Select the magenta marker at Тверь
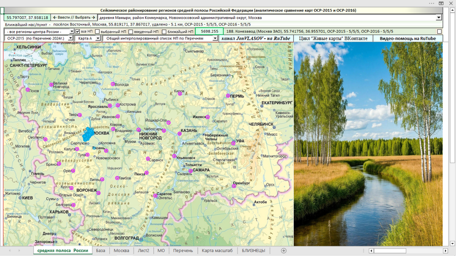Screen dimensions: 456x256 tap(80, 115)
